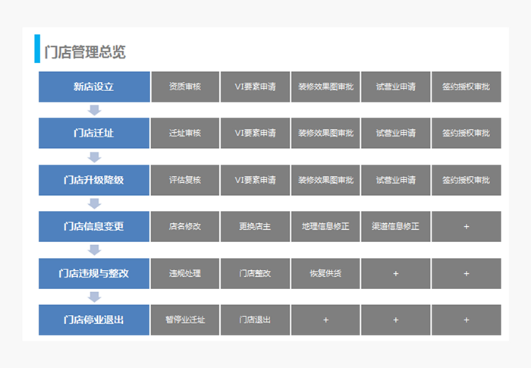Image resolution: width=531 pixels, height=368 pixels.
Task: Choose 签约授权审批 in the 门店升级降级 row
Action: (467, 180)
